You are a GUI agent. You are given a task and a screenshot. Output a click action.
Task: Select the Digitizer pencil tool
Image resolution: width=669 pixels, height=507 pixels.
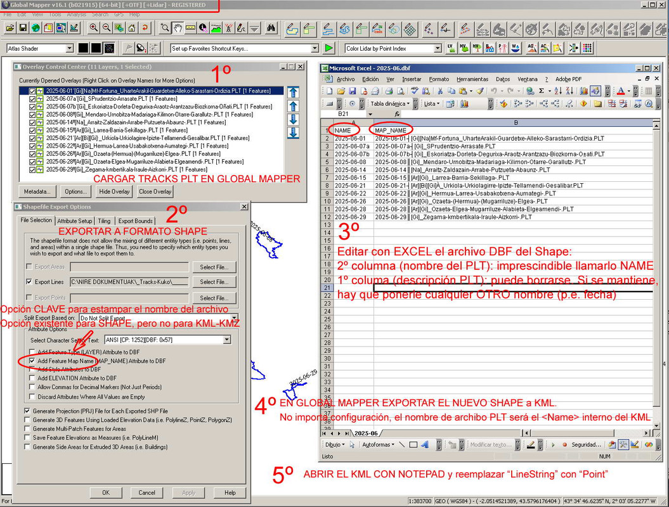(242, 29)
